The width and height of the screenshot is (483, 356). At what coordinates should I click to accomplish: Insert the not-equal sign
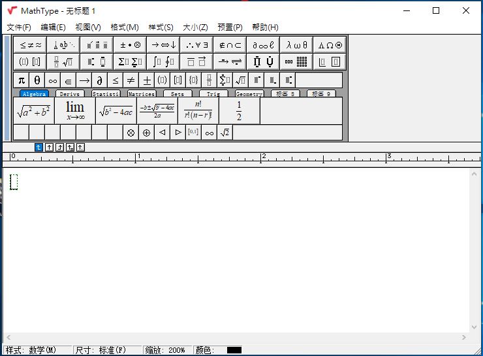coord(131,80)
